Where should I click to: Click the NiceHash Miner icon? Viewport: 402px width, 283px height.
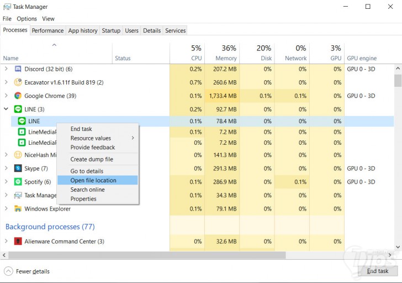tap(18, 155)
